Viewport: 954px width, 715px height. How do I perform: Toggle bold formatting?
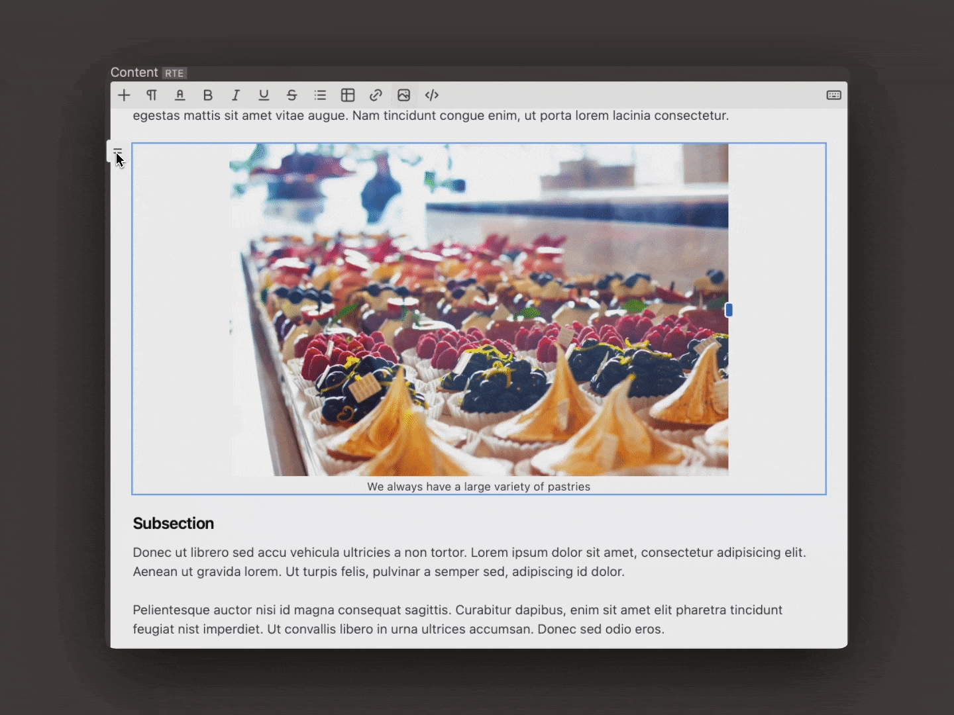point(207,95)
